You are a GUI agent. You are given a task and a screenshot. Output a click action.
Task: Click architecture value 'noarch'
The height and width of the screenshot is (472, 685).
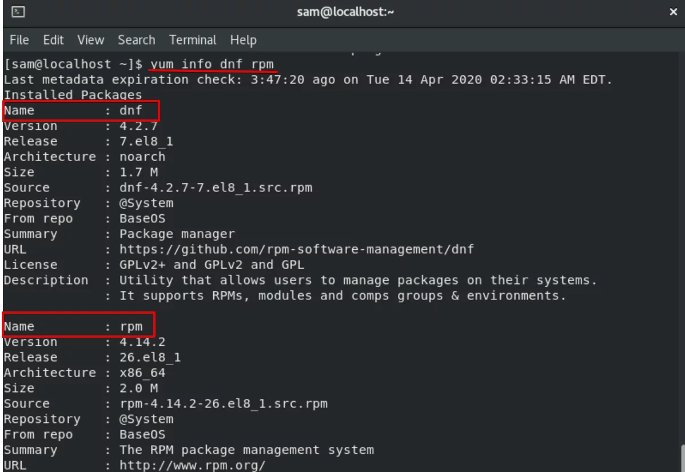pos(142,157)
